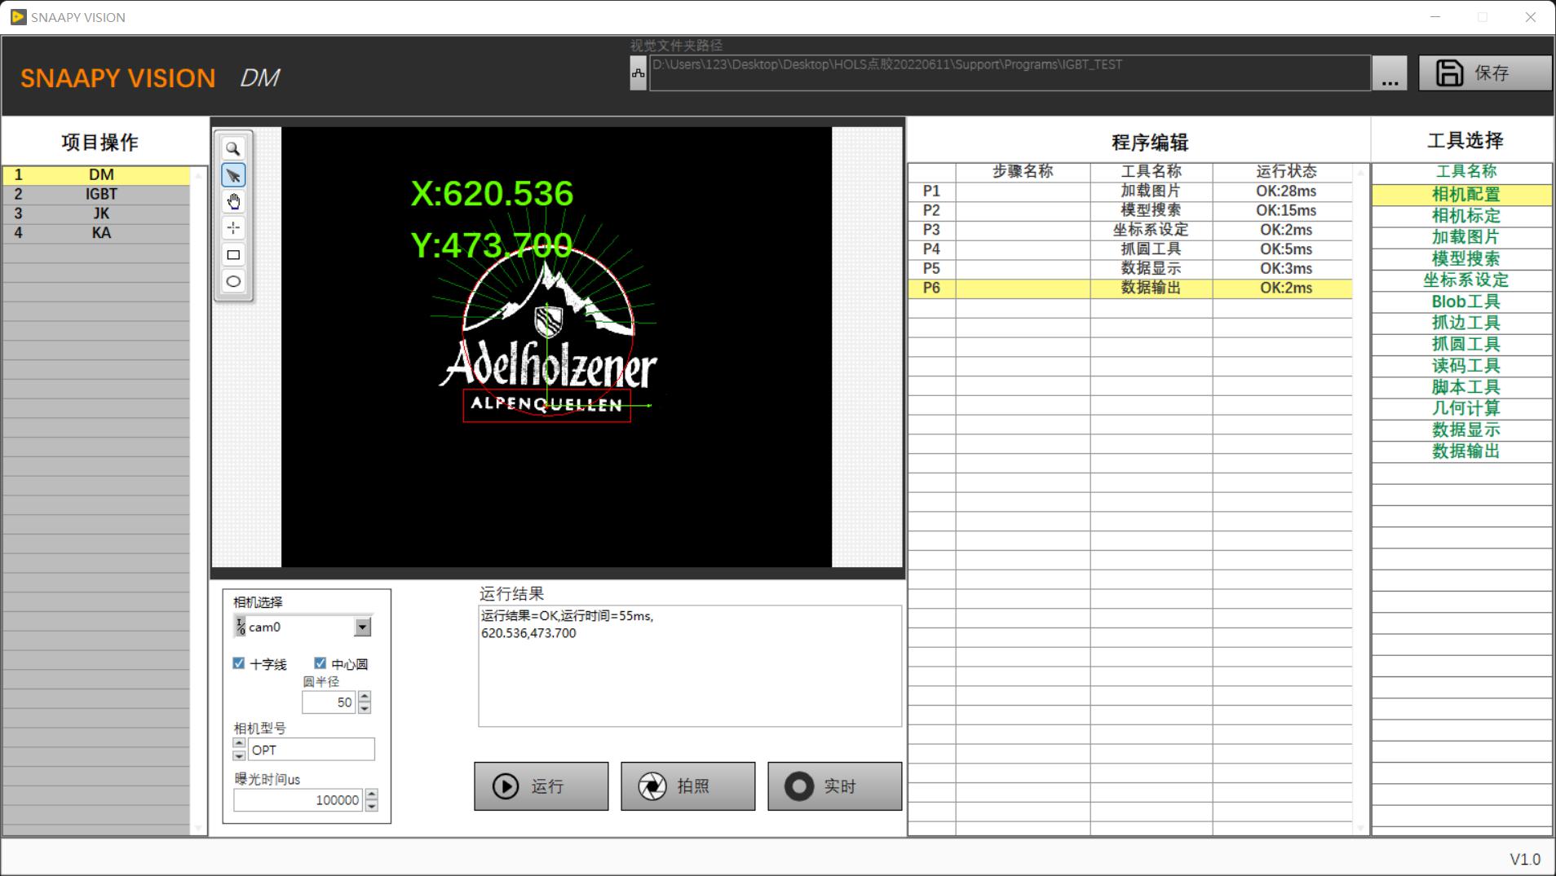Click the vision folder path field
Screen dimensions: 1556x876
pyautogui.click(x=1010, y=73)
